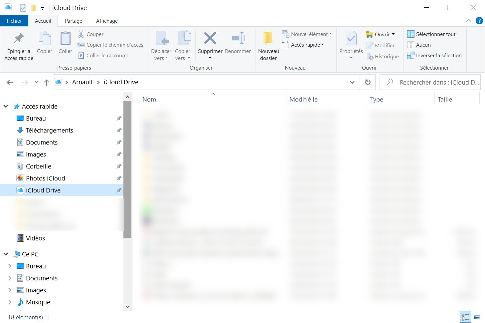Viewport: 485px width, 323px height.
Task: Open Nouveau dossier to create a folder
Action: (x=268, y=45)
